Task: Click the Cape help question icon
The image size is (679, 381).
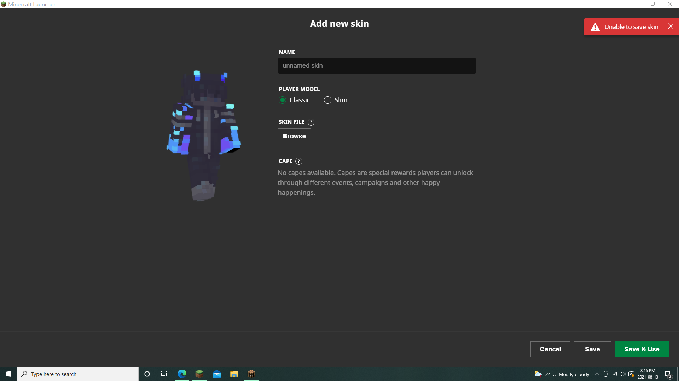Action: pyautogui.click(x=299, y=161)
